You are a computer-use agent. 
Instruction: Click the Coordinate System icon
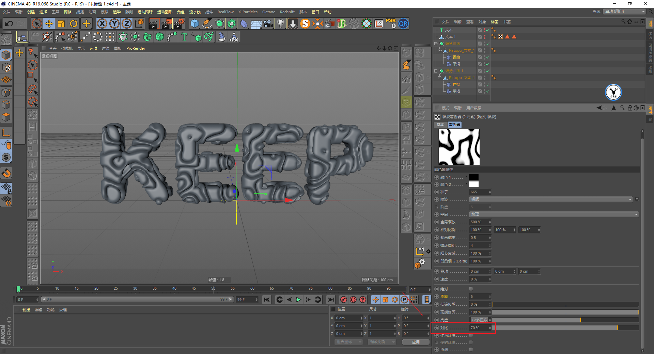point(139,23)
